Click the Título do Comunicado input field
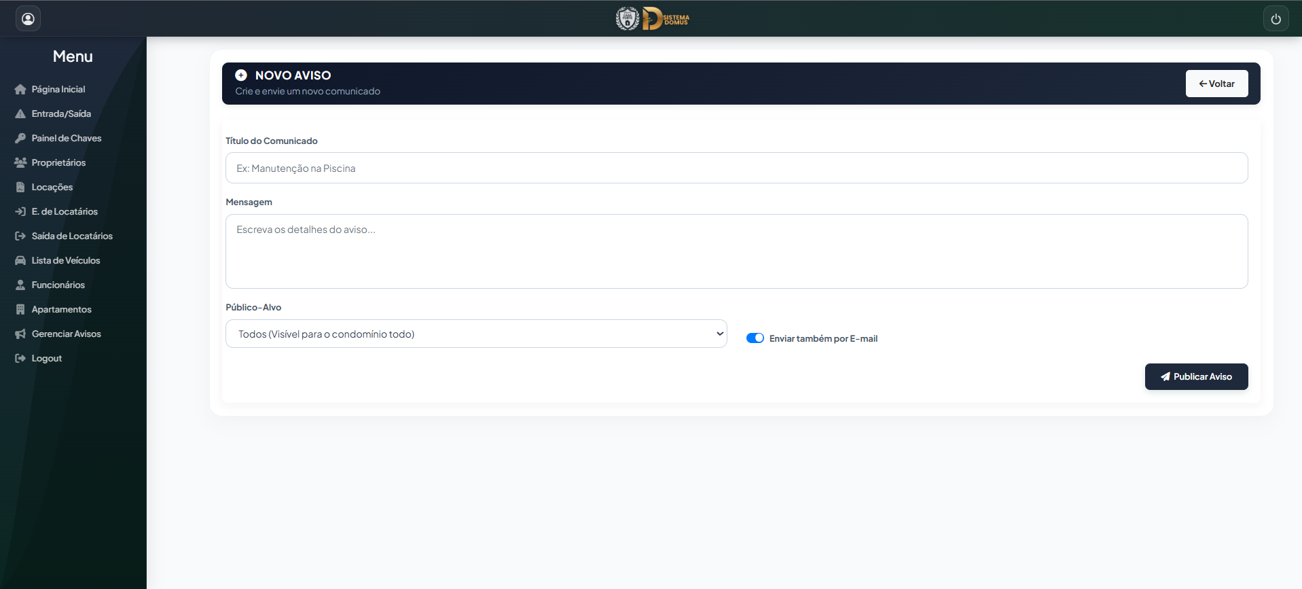This screenshot has width=1302, height=589. tap(736, 168)
